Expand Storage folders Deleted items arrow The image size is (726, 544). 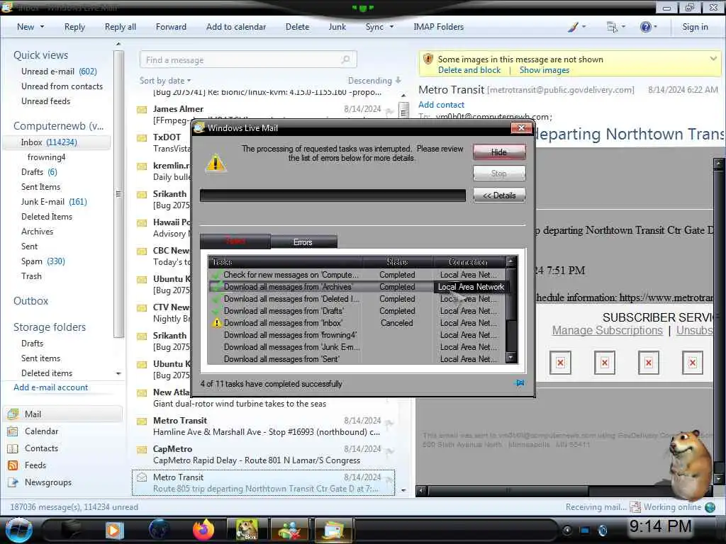click(118, 373)
